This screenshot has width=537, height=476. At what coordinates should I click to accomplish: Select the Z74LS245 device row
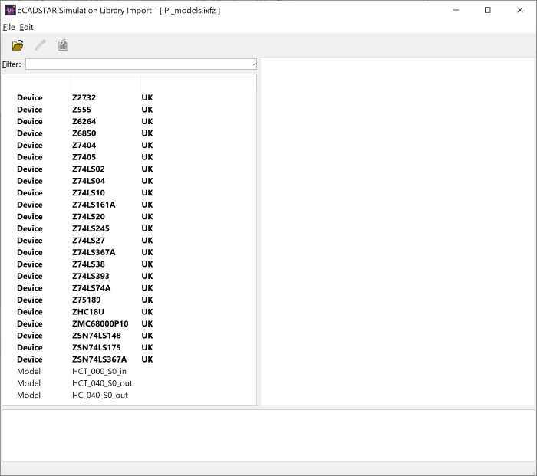(x=130, y=228)
